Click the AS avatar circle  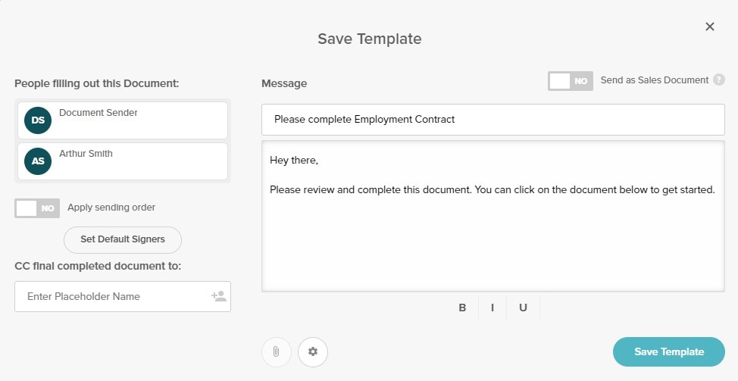coord(38,161)
